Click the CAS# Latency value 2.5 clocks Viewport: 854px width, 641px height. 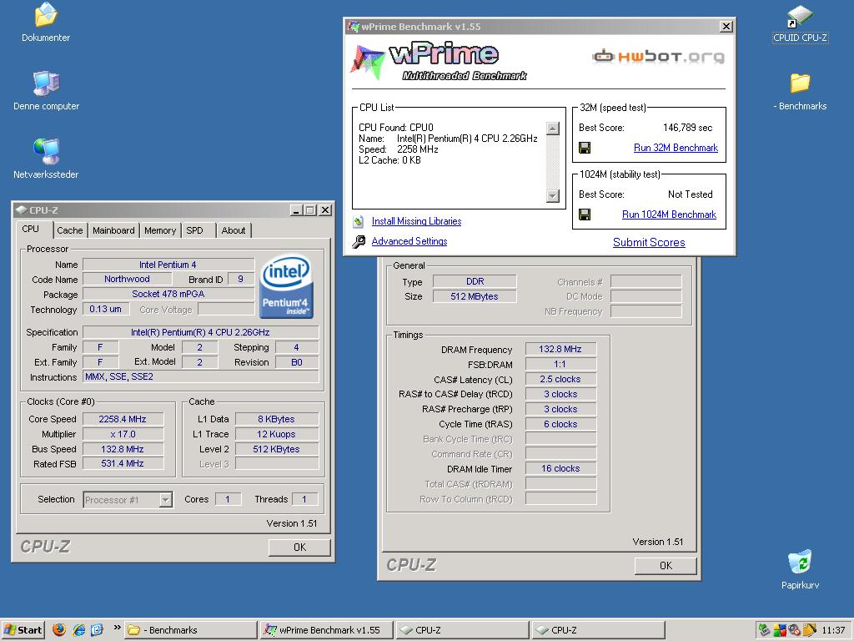[x=560, y=380]
